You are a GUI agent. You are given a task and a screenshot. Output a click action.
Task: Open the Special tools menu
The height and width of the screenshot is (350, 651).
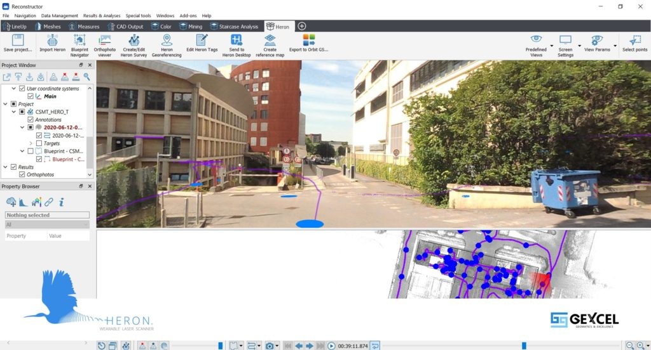click(138, 16)
